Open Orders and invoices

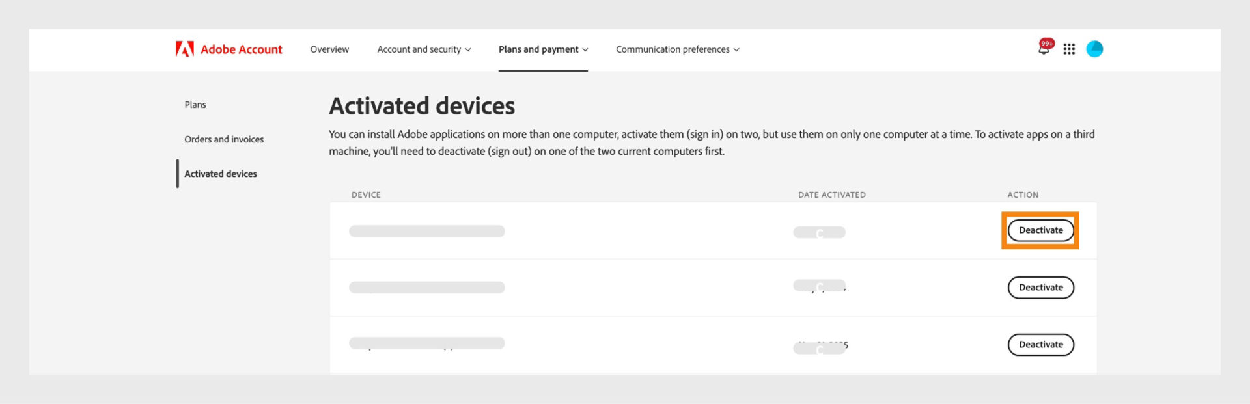(x=224, y=139)
